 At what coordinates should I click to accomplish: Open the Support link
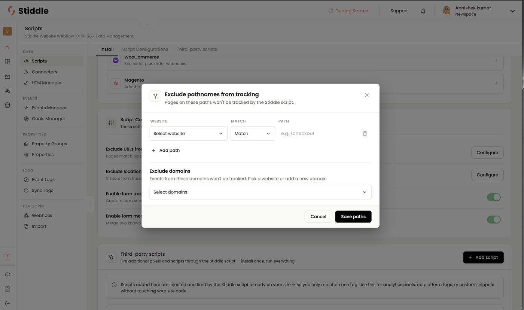point(399,11)
